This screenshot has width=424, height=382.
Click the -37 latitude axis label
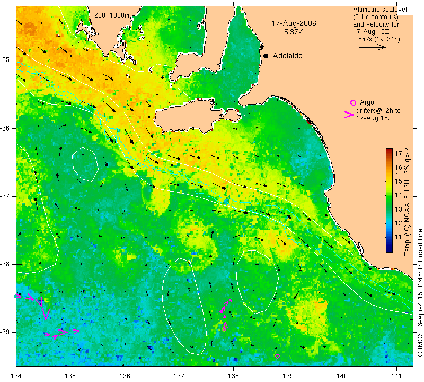point(7,196)
